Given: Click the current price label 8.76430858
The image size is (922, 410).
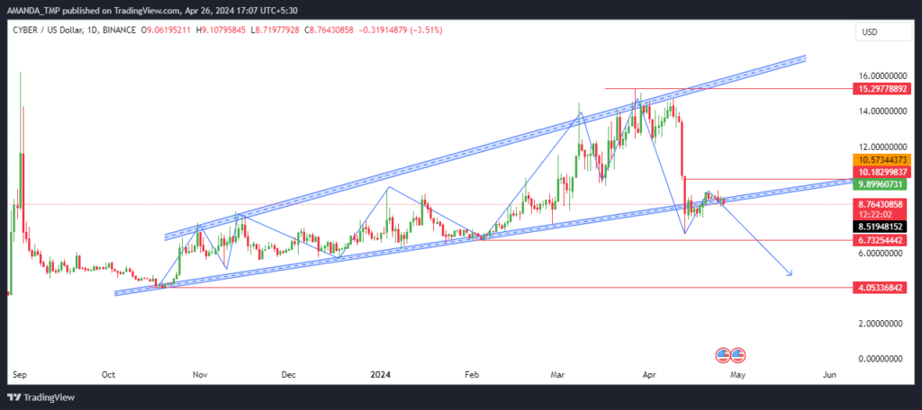Looking at the screenshot, I should click(881, 204).
